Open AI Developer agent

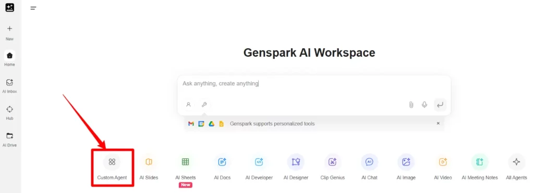[x=259, y=167]
